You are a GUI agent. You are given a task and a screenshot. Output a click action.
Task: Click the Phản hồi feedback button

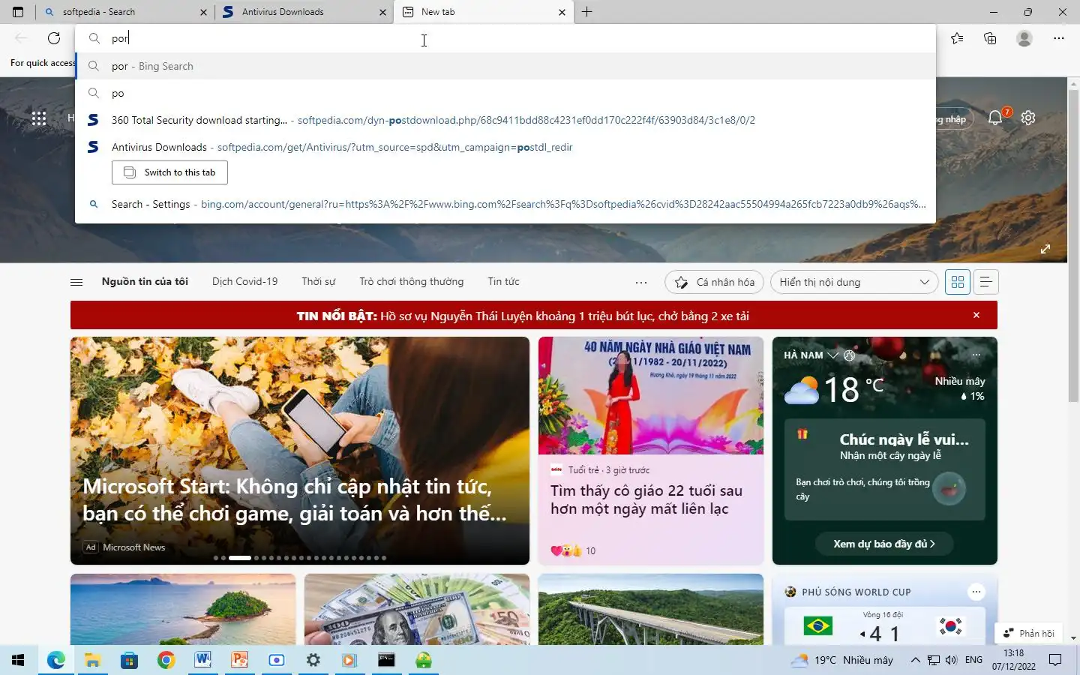point(1030,633)
